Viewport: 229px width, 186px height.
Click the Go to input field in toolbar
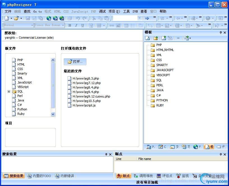[126, 18]
